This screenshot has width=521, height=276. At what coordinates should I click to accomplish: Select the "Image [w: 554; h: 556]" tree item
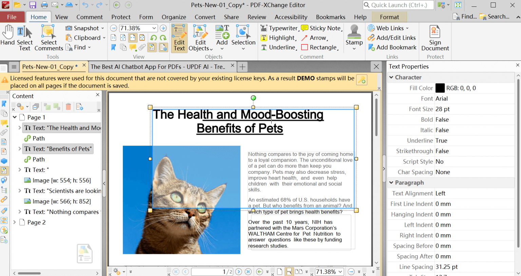57,180
